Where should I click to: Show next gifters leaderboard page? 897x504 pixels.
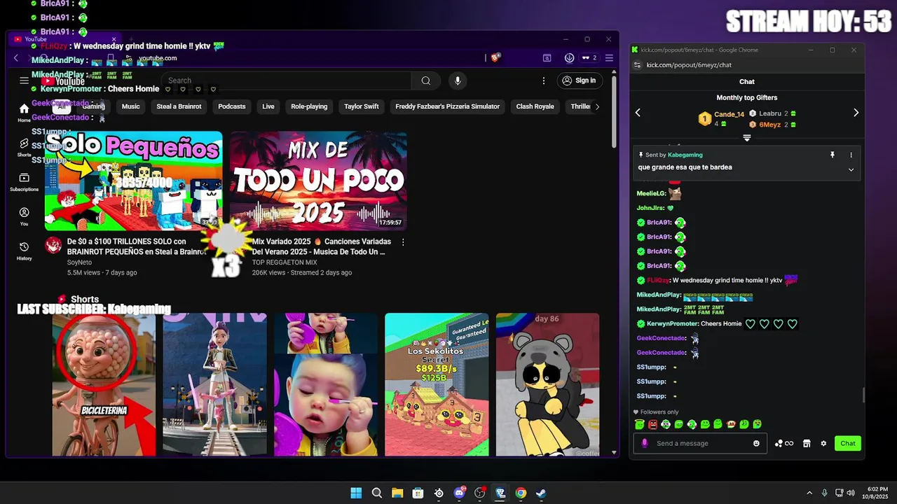click(856, 112)
